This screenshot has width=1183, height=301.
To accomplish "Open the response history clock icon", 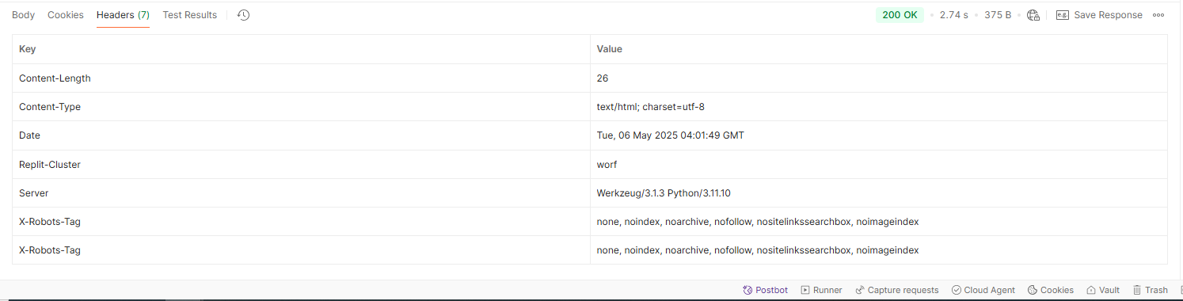I will point(244,15).
